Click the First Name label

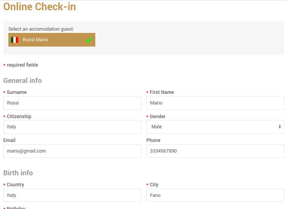click(x=162, y=92)
